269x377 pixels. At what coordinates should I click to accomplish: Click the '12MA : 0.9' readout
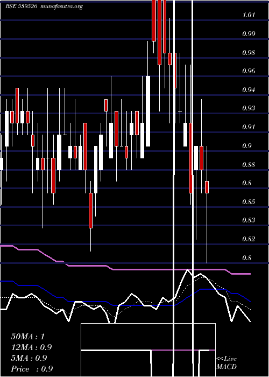(x=31, y=347)
